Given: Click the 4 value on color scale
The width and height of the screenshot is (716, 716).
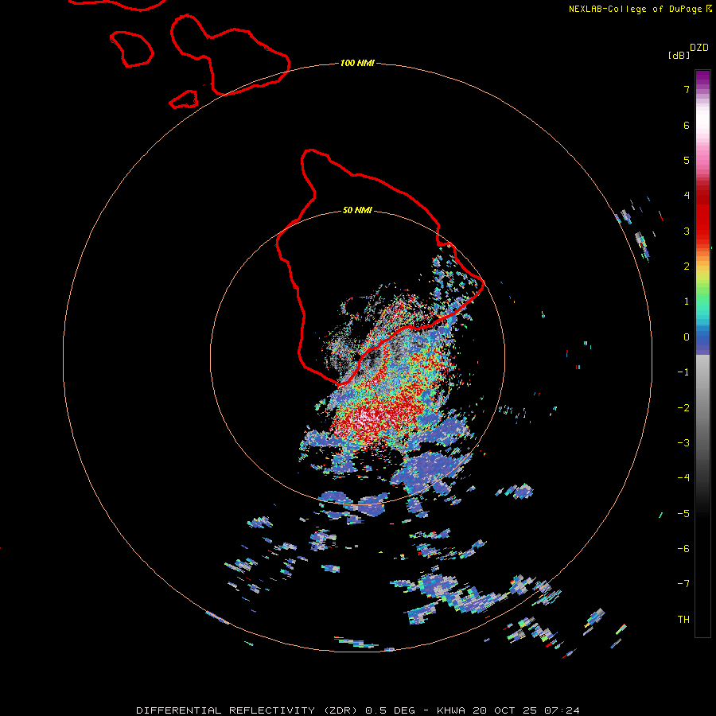Looking at the screenshot, I should [x=687, y=196].
